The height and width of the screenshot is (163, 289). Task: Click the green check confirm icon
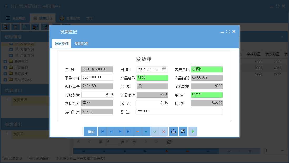[x=155, y=131]
